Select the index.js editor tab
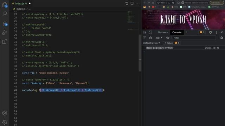Image resolution: width=225 pixels, height=126 pixels. (x=21, y=3)
